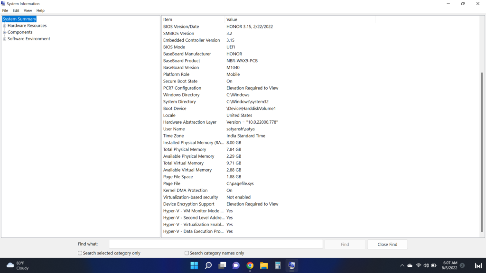The image size is (486, 273).
Task: Select Kernel DMA Protection row
Action: [x=269, y=191]
